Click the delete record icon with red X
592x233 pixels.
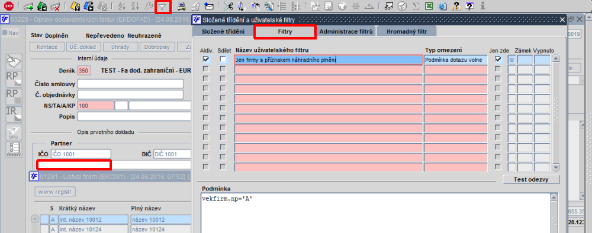pos(55,6)
